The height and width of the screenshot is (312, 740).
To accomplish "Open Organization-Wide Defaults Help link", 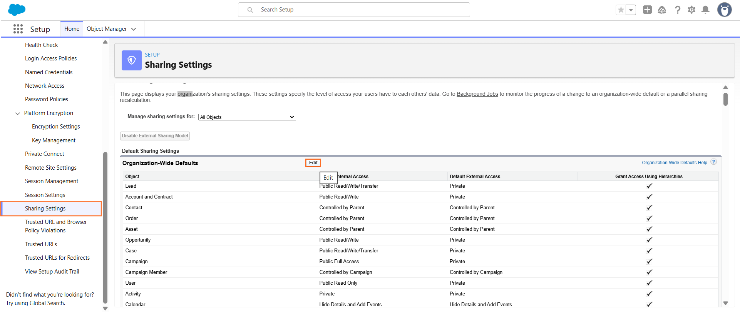I will [x=674, y=163].
